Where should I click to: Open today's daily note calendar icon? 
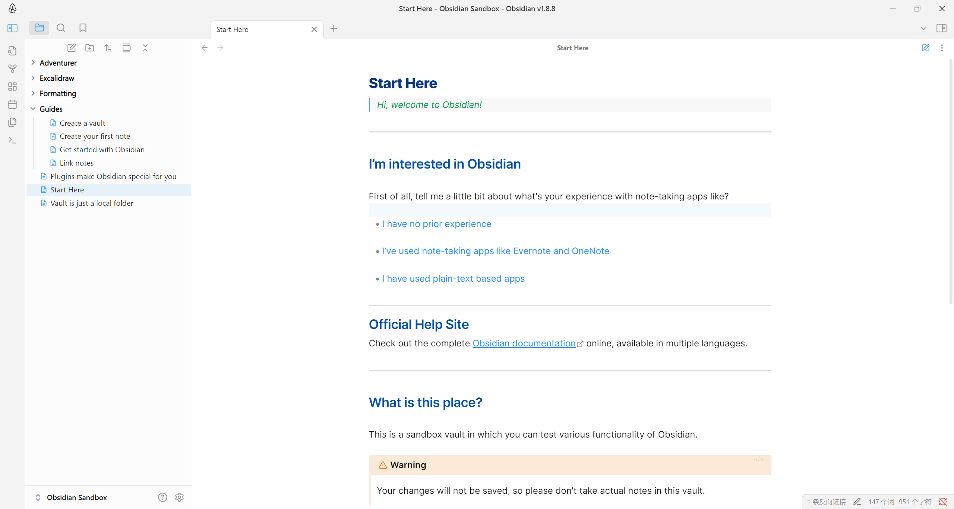click(x=12, y=104)
